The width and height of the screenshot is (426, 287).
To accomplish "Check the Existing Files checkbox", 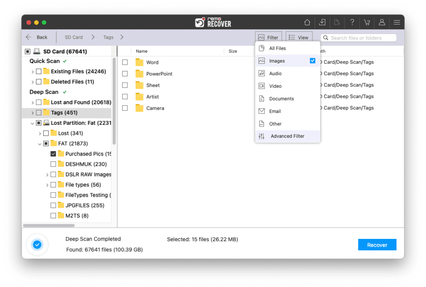I will click(x=39, y=71).
